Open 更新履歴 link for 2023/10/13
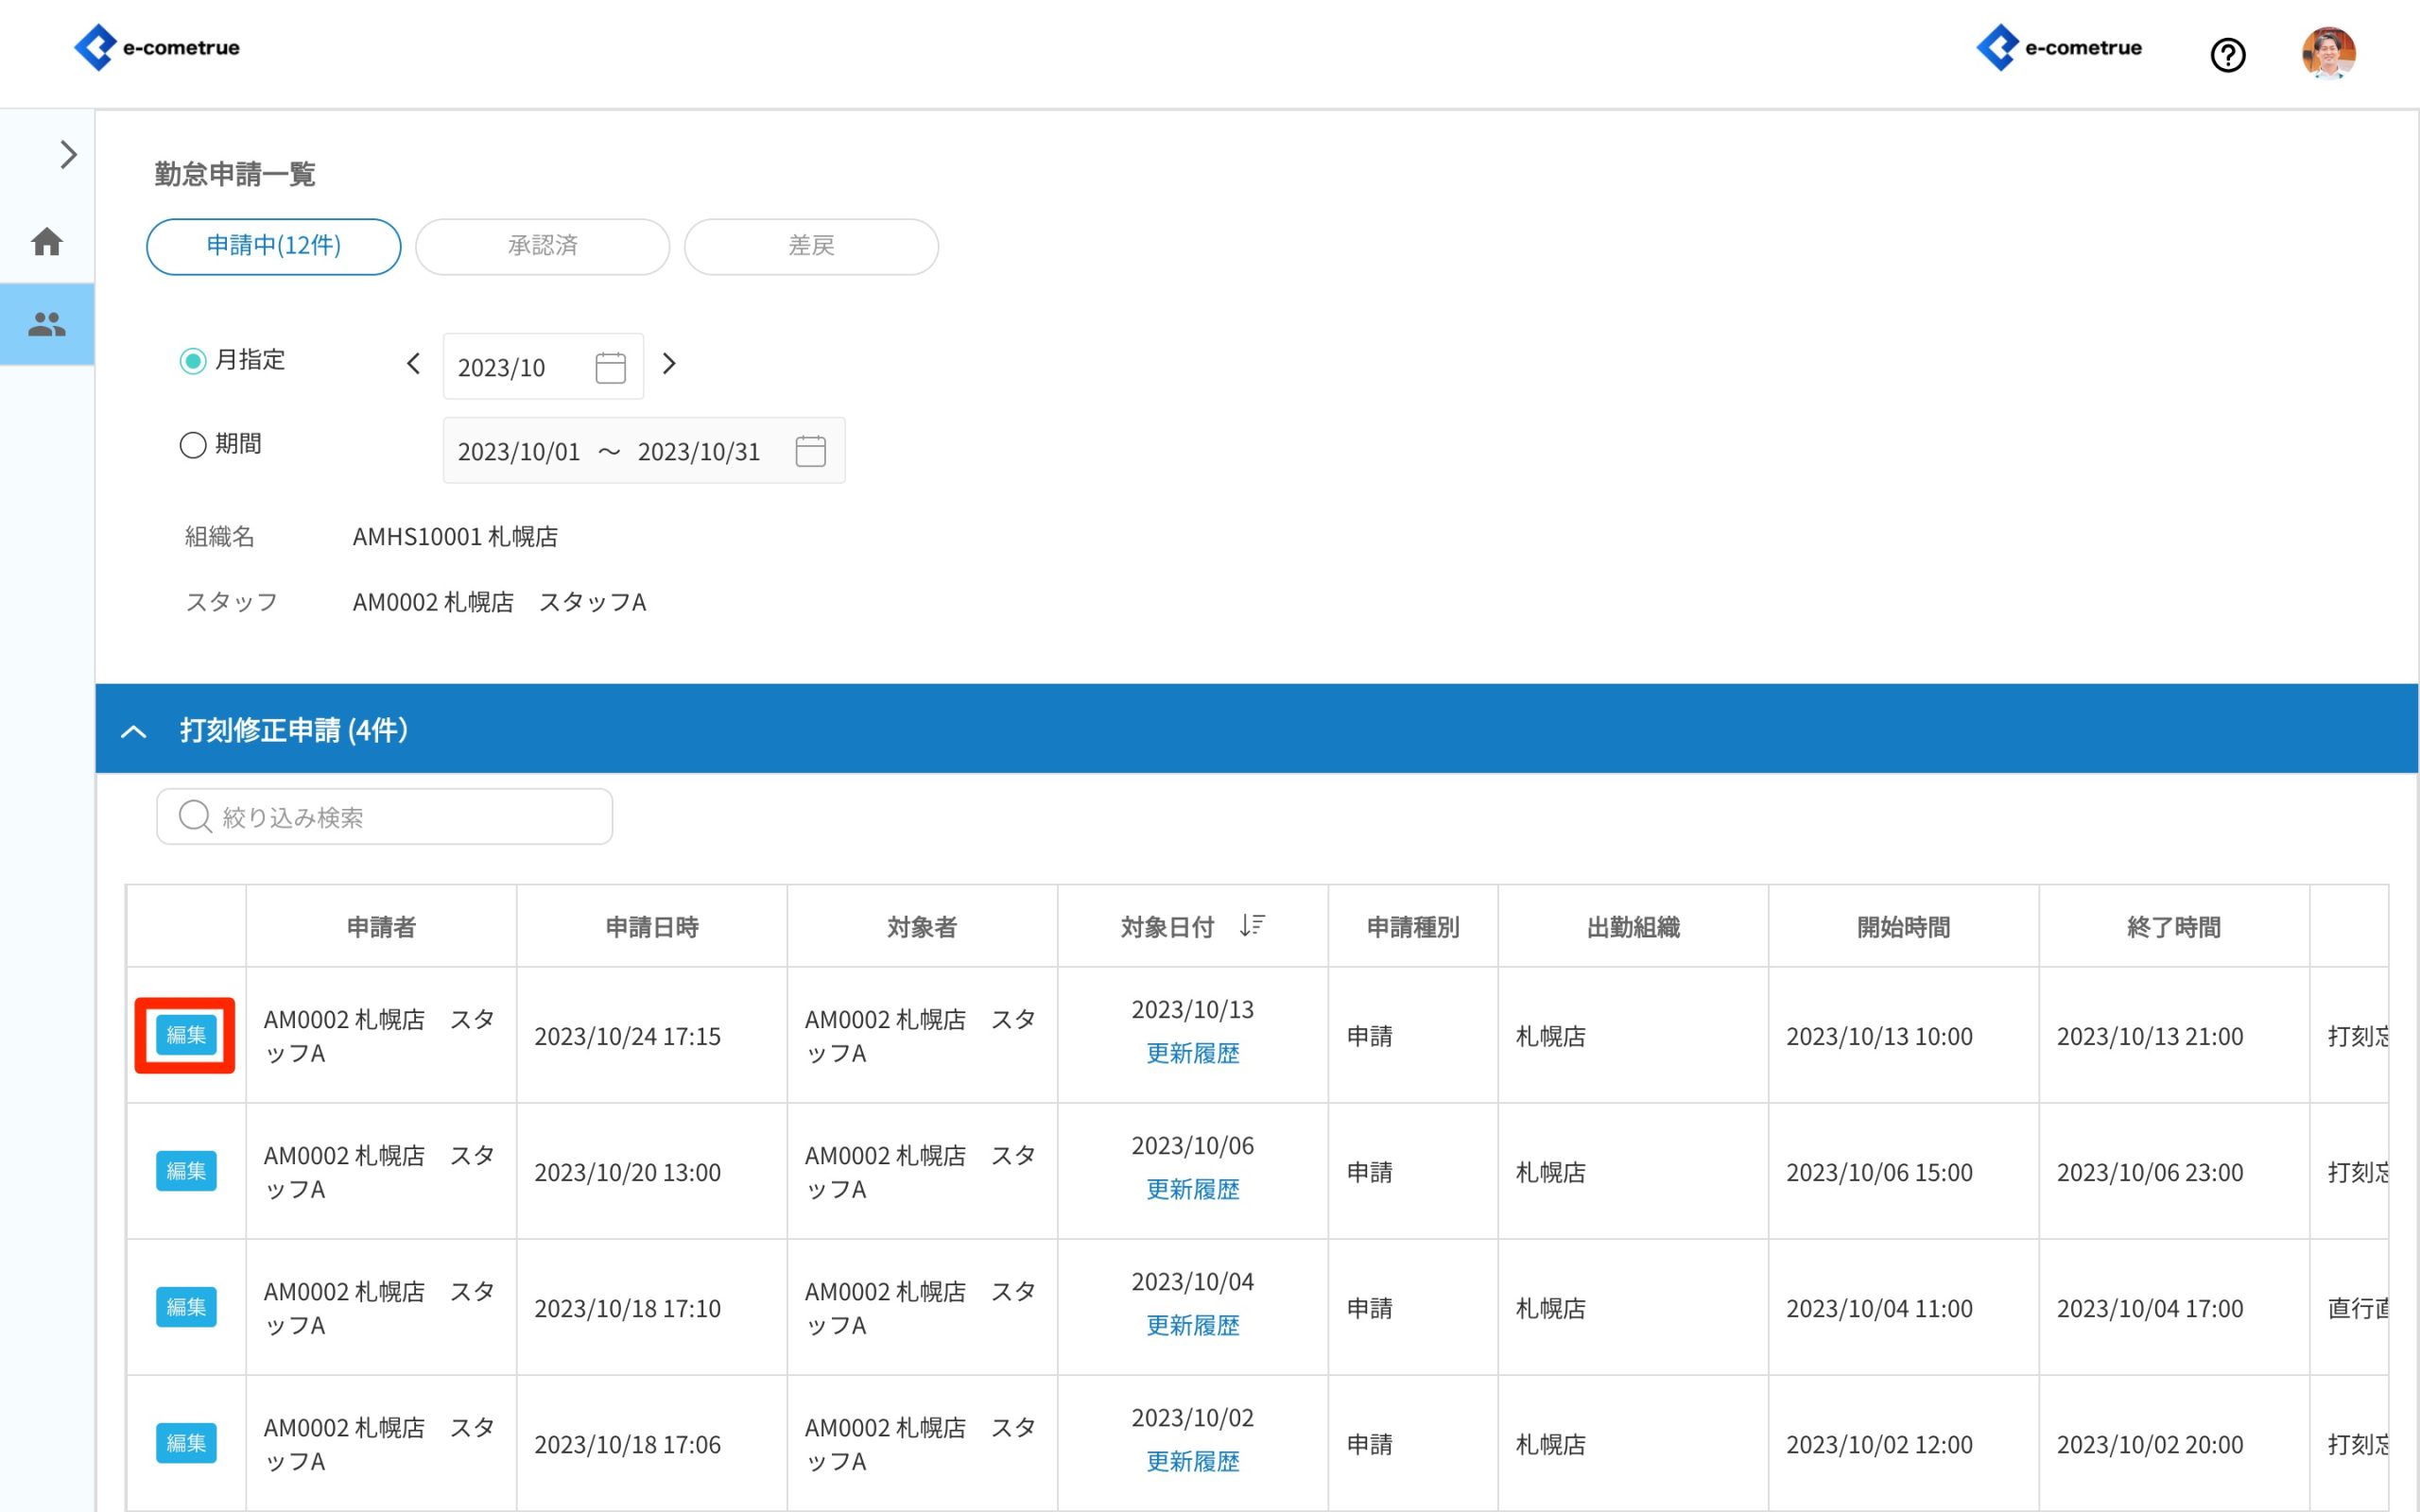 [x=1192, y=1053]
